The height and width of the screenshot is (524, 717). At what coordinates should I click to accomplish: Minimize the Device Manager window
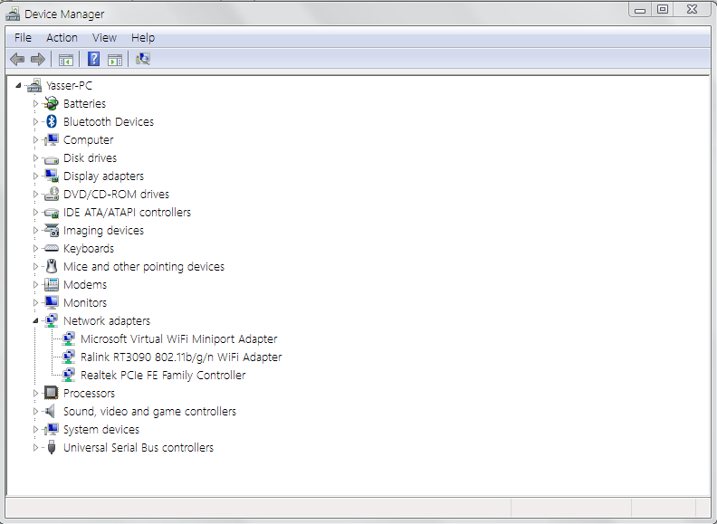point(640,9)
